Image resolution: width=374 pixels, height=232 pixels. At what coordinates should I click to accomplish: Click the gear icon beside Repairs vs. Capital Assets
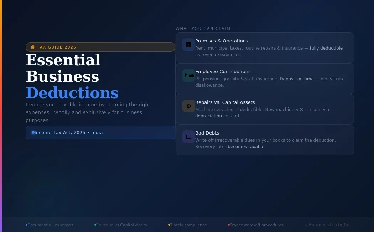[x=188, y=106]
